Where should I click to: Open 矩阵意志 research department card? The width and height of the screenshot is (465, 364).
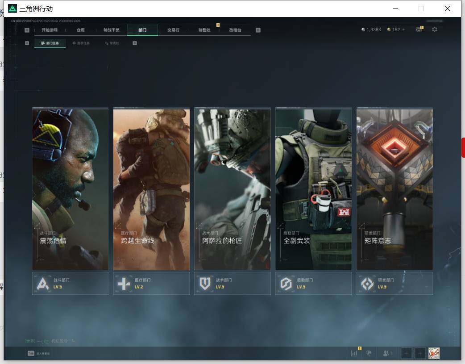(394, 189)
